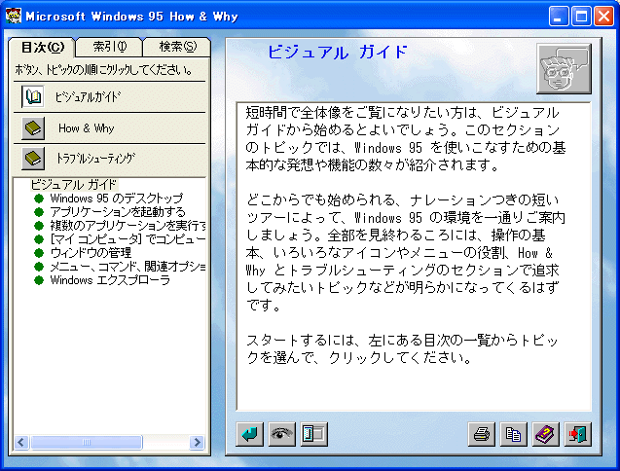This screenshot has height=471, width=620.
Task: Toggle the contents pane layout button
Action: click(x=314, y=434)
